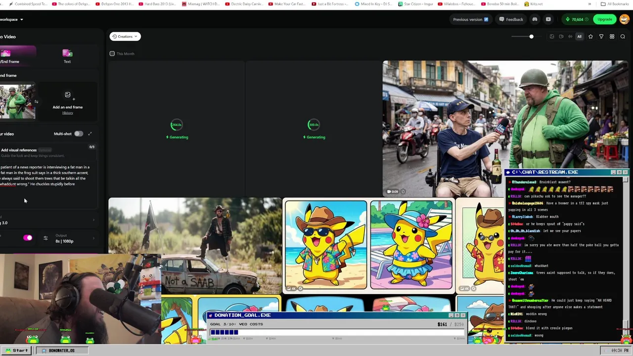633x356 pixels.
Task: Click the Previous version button
Action: click(x=470, y=19)
